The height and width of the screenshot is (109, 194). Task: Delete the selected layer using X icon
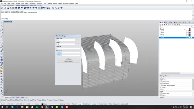pos(164,25)
